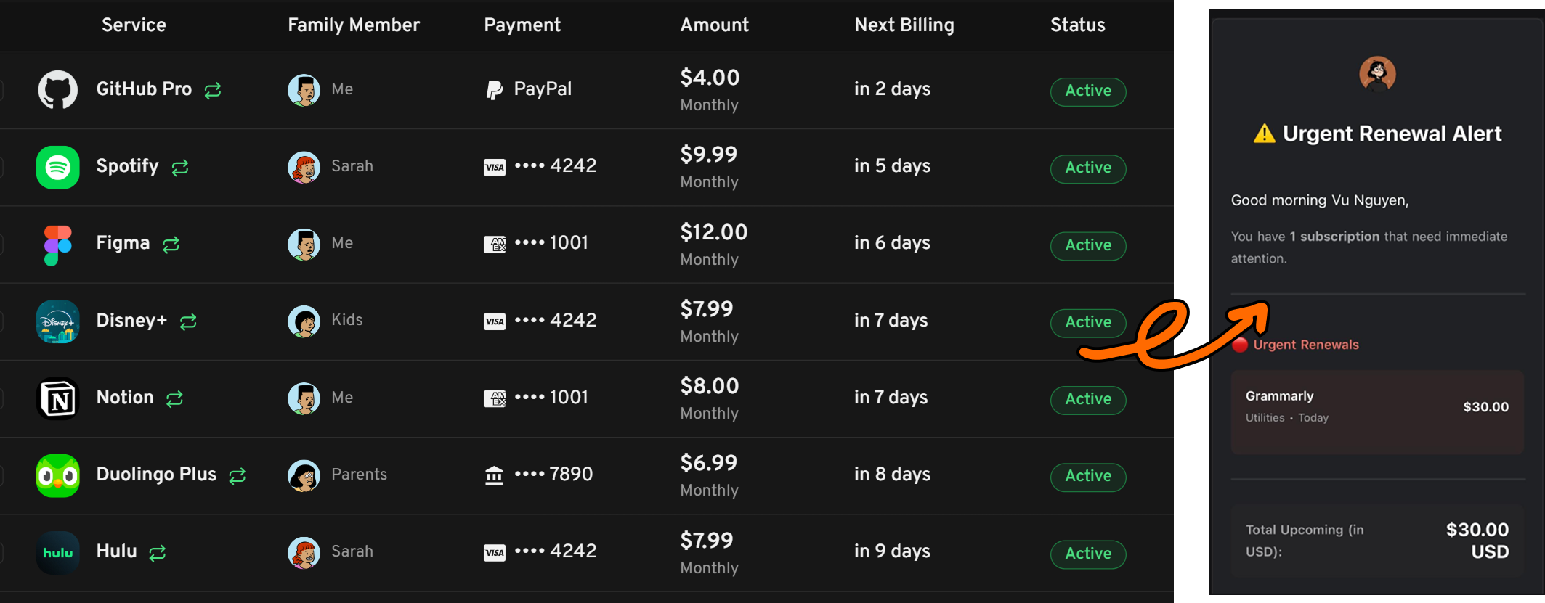
Task: Click the Hulu service icon
Action: point(57,552)
